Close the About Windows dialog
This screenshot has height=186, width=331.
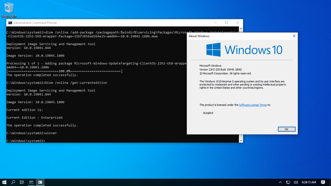pos(294,36)
